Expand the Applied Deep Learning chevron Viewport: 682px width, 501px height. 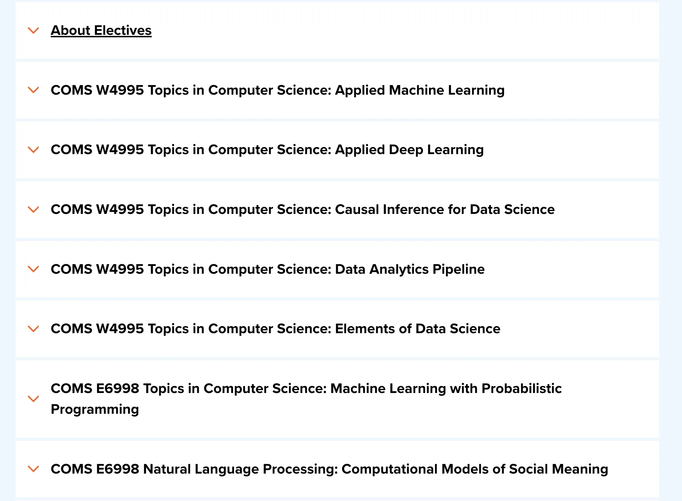coord(33,150)
